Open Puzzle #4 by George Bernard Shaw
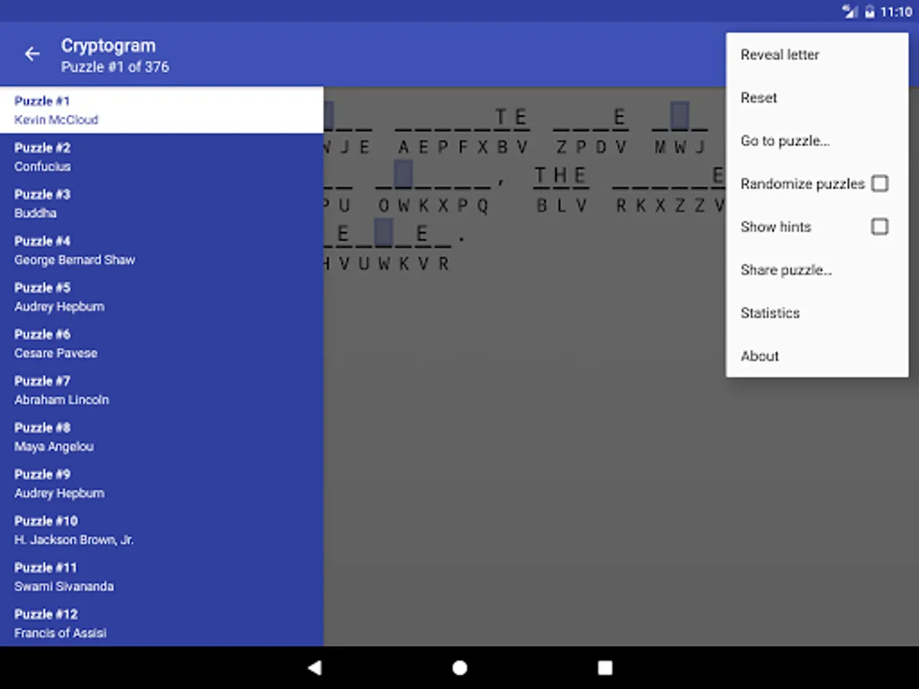 click(162, 250)
